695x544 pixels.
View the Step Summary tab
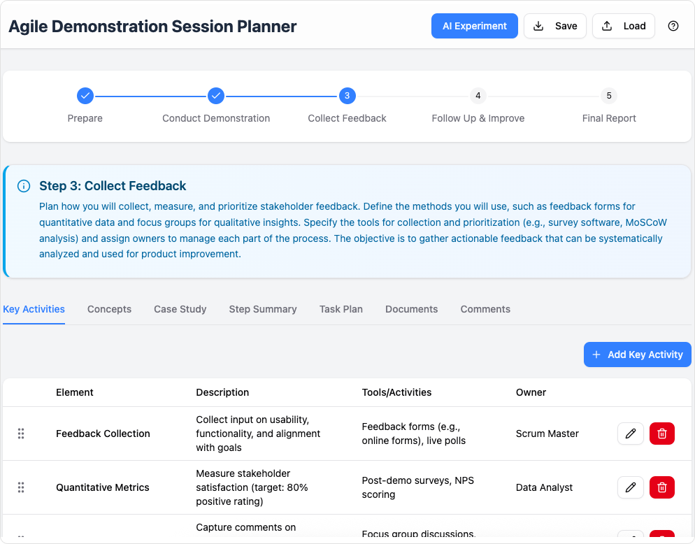[x=263, y=309]
